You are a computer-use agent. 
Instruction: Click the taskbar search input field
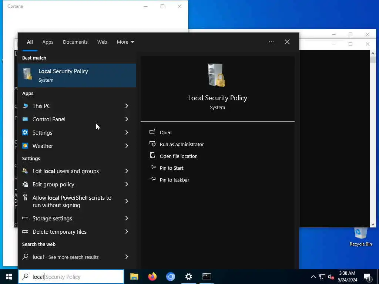click(71, 277)
